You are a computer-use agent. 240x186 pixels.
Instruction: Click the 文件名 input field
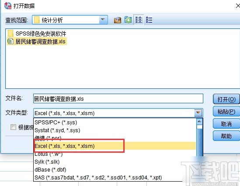[118, 98]
